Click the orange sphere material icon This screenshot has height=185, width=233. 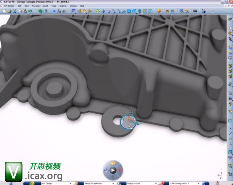click(x=159, y=11)
